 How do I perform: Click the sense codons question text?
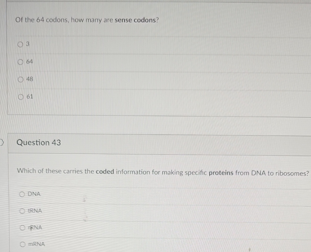(x=87, y=20)
